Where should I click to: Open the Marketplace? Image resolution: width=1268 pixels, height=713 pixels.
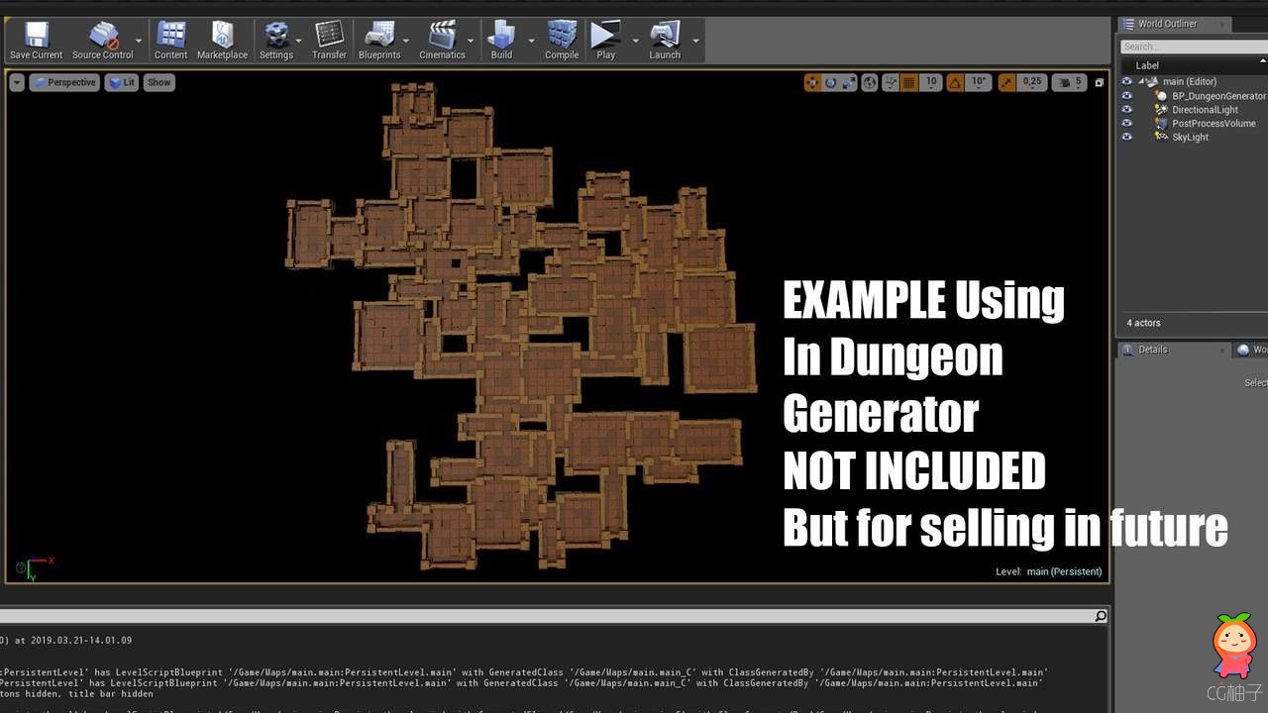click(x=222, y=41)
